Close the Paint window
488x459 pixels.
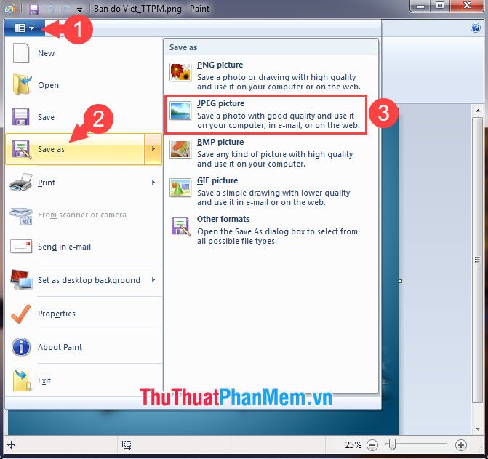pos(467,6)
